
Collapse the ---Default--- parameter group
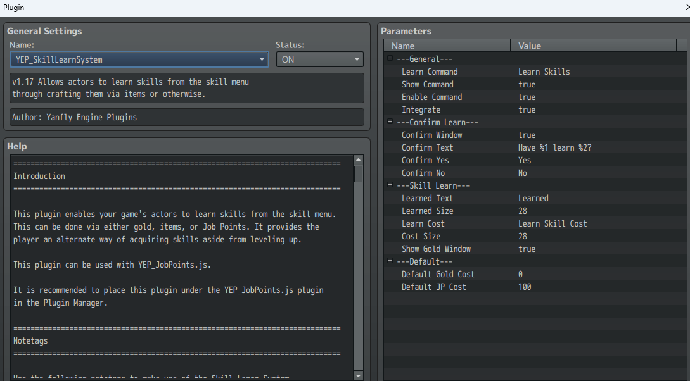tap(390, 261)
